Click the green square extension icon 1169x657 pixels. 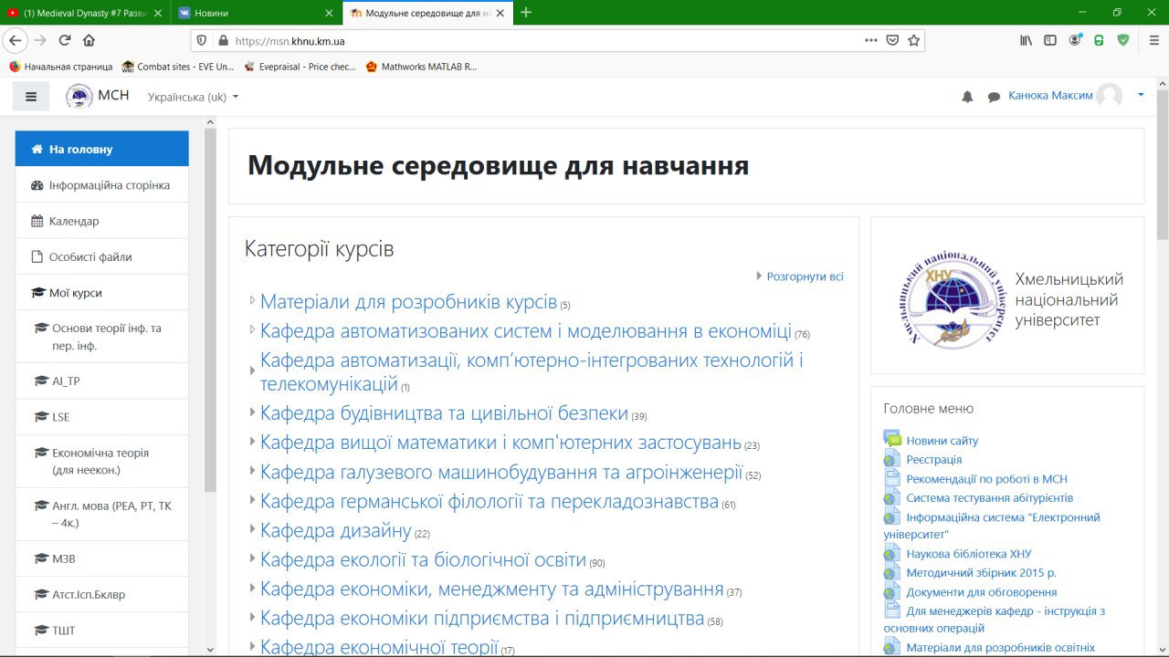pyautogui.click(x=1099, y=40)
